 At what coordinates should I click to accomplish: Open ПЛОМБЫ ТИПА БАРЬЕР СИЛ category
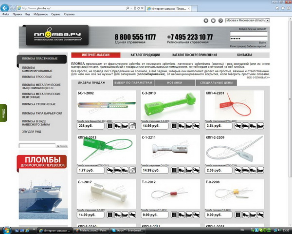coord(42,113)
